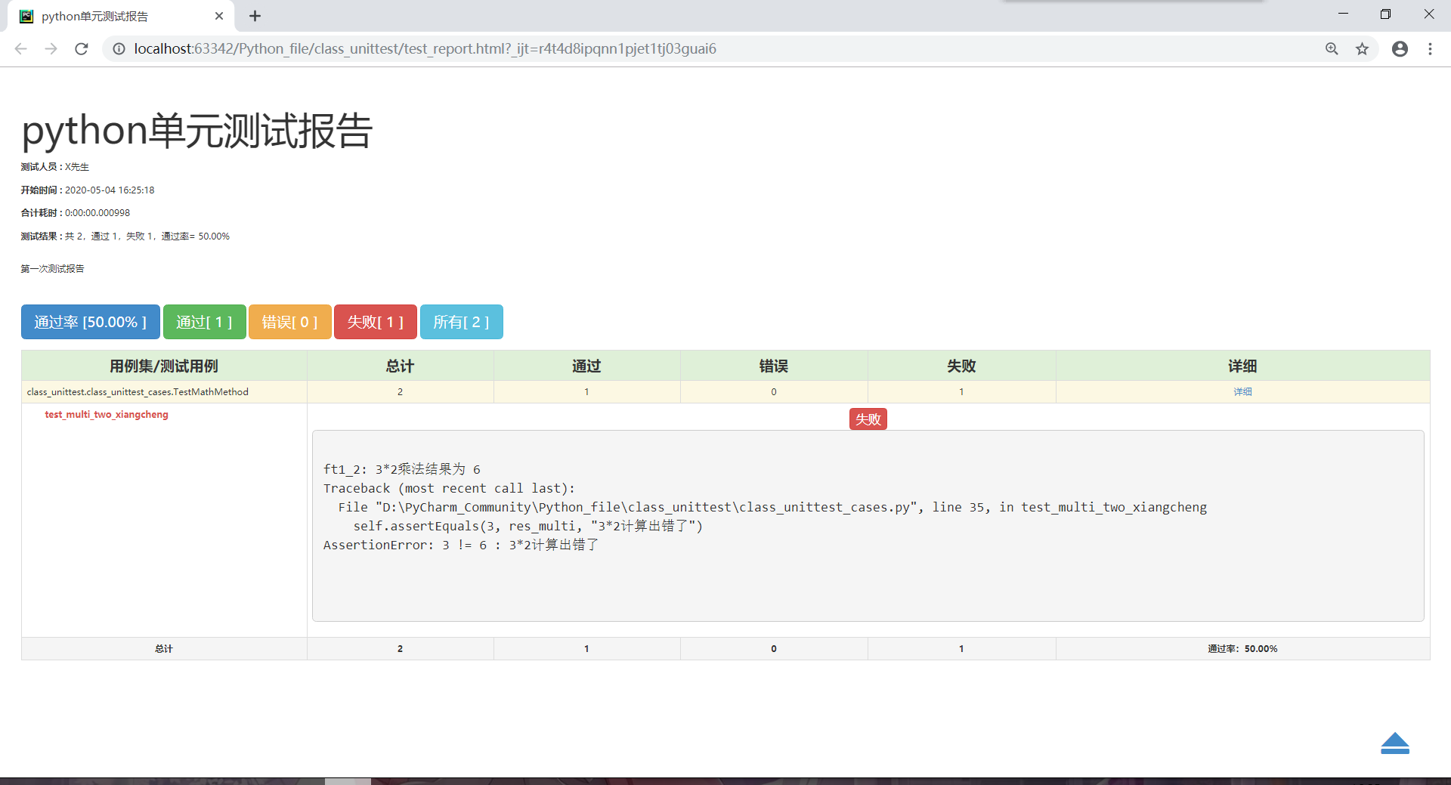Click the 通过 column header
This screenshot has height=785, width=1451.
(586, 366)
